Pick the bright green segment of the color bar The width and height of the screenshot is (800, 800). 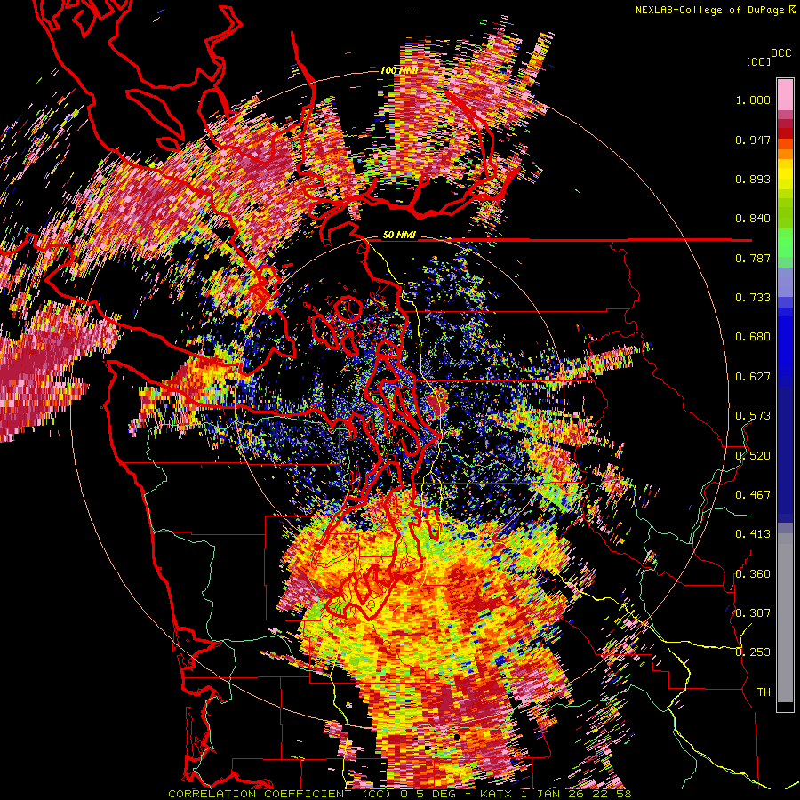pyautogui.click(x=785, y=242)
